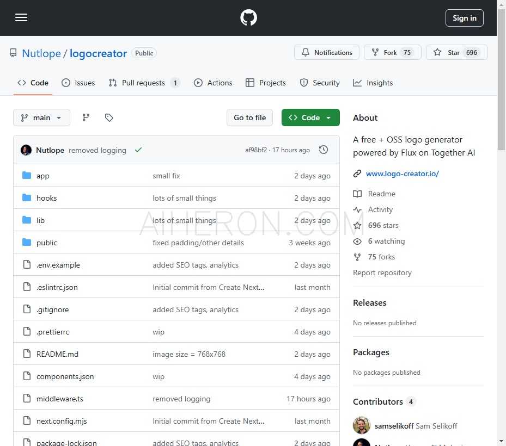Click the Go to file button
This screenshot has width=506, height=446.
pos(250,117)
